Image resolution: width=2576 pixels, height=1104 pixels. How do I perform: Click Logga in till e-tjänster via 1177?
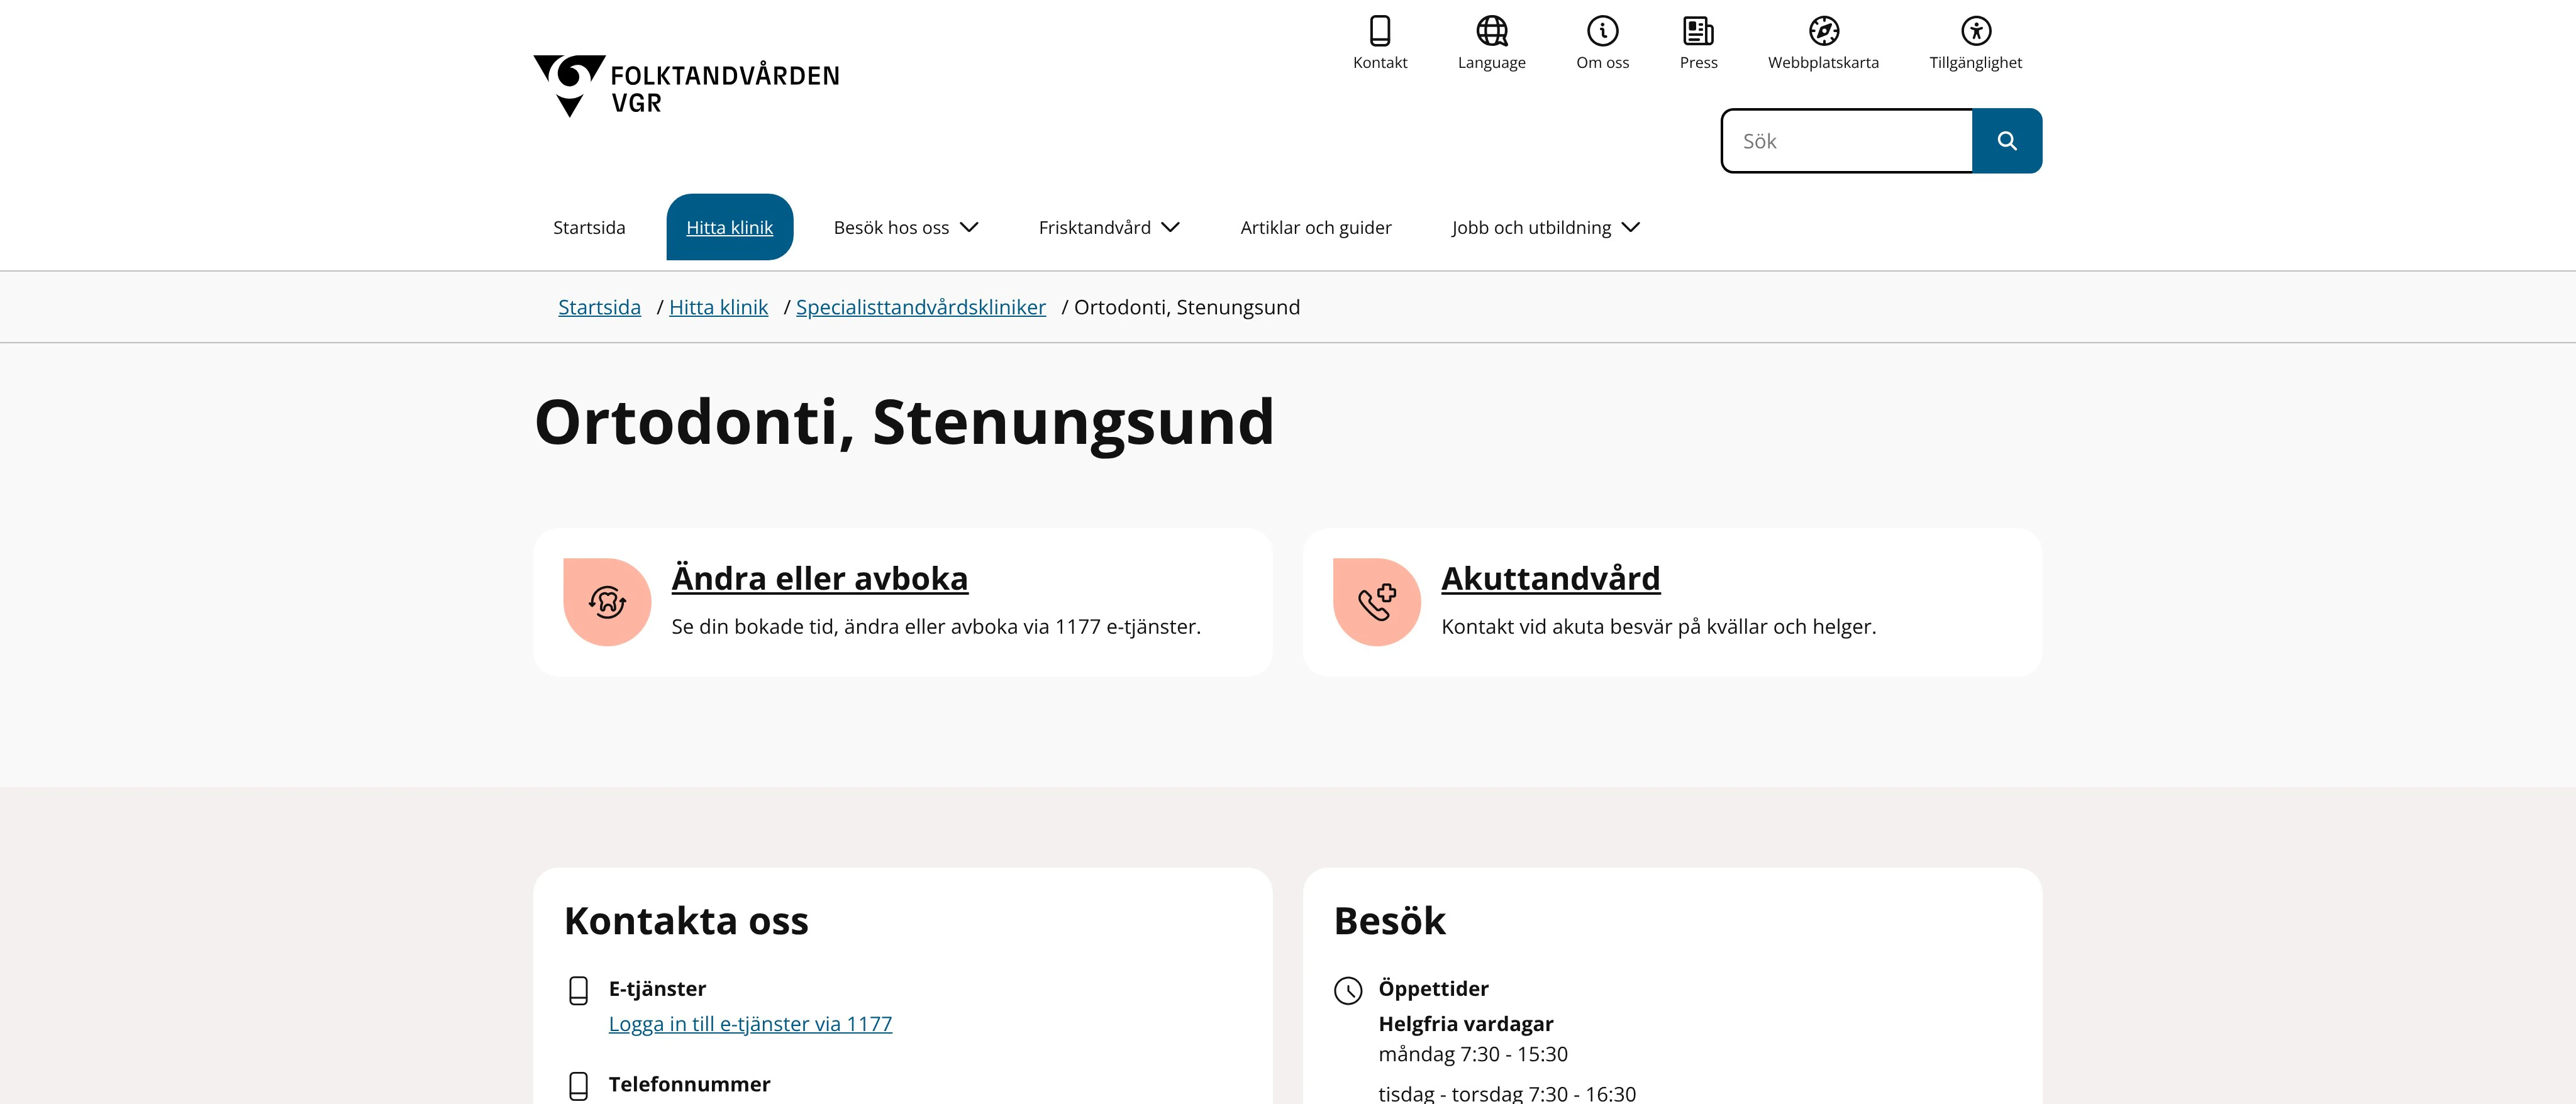[750, 1024]
